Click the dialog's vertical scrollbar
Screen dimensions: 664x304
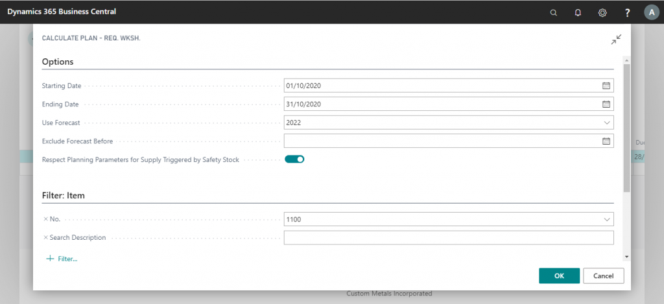pyautogui.click(x=626, y=130)
